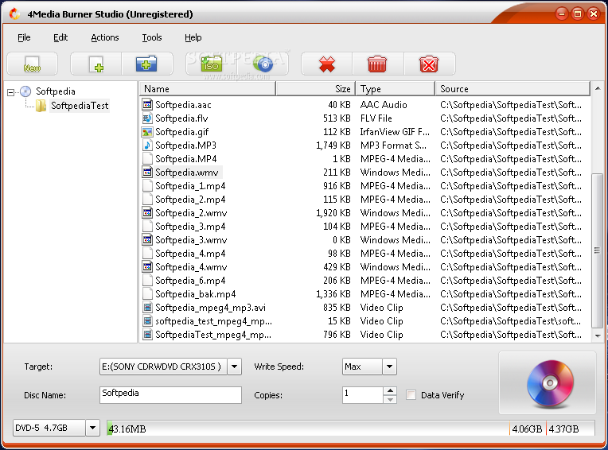Click the Softpedia disc icon in tree
Viewport: 608px width, 450px height.
tap(25, 91)
